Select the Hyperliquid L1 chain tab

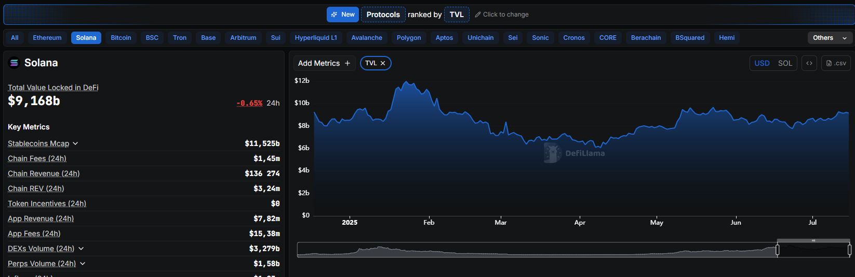[x=316, y=38]
